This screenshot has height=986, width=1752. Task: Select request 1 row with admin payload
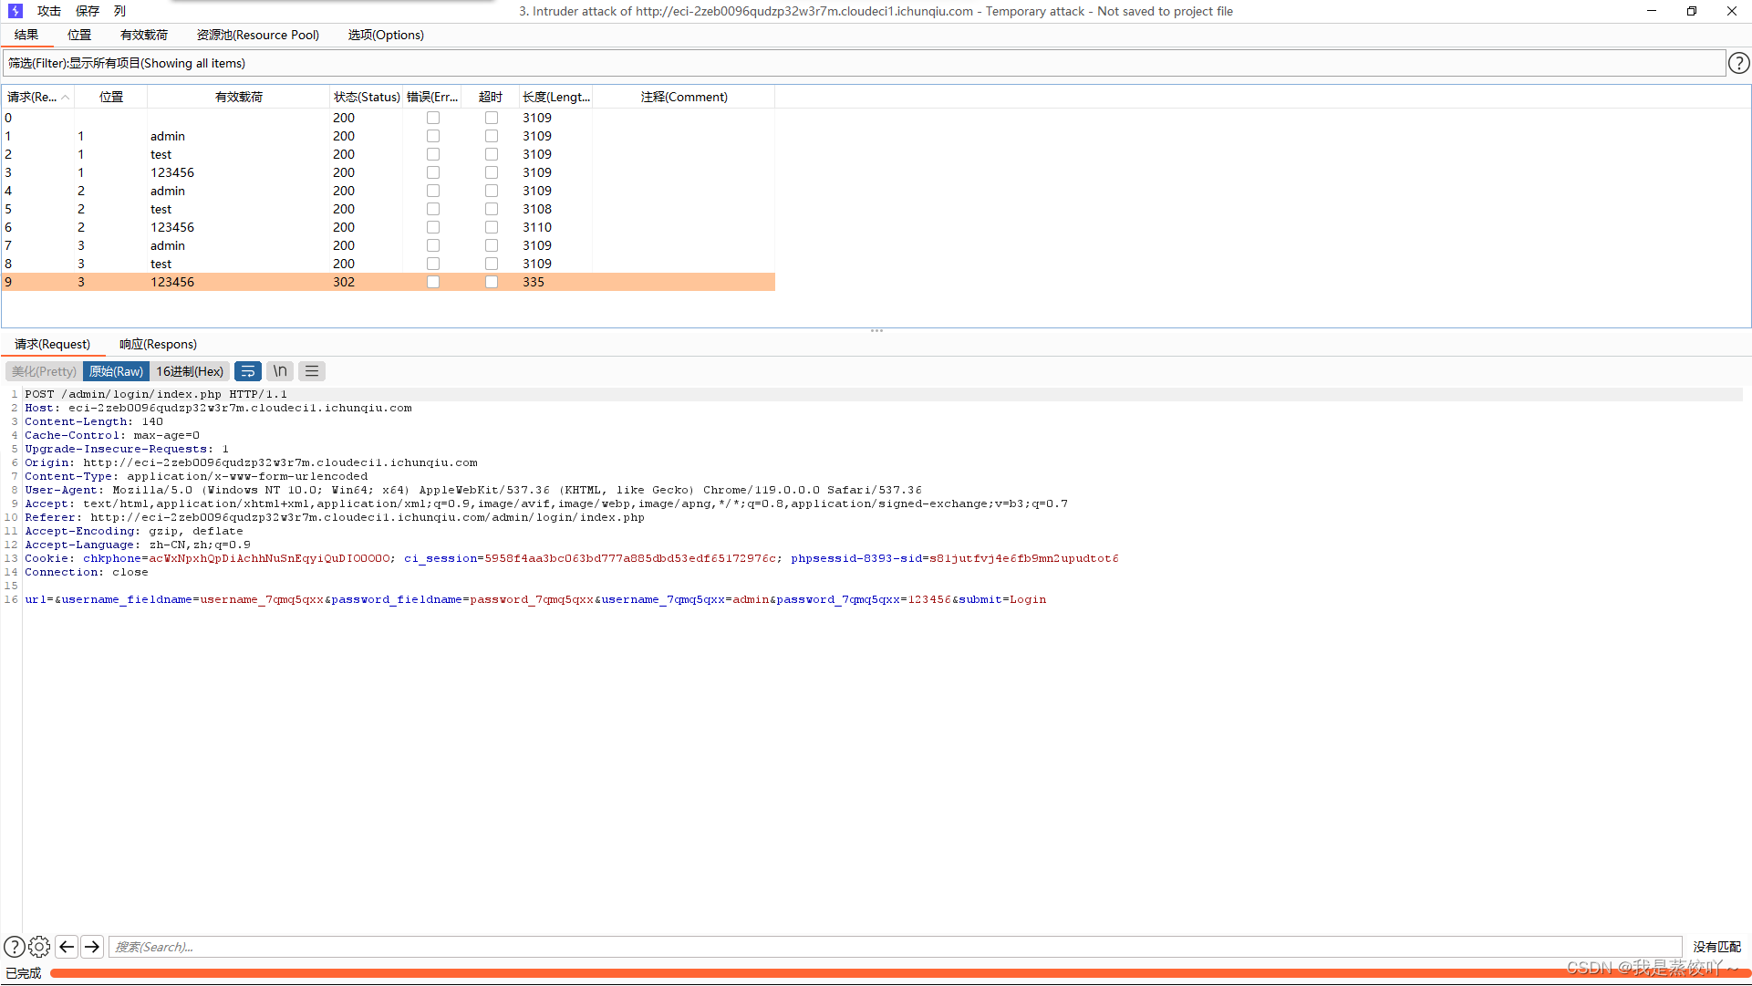pos(389,136)
